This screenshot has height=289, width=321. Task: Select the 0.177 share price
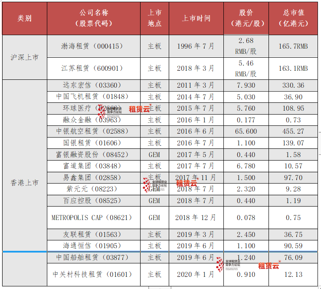tap(246, 120)
